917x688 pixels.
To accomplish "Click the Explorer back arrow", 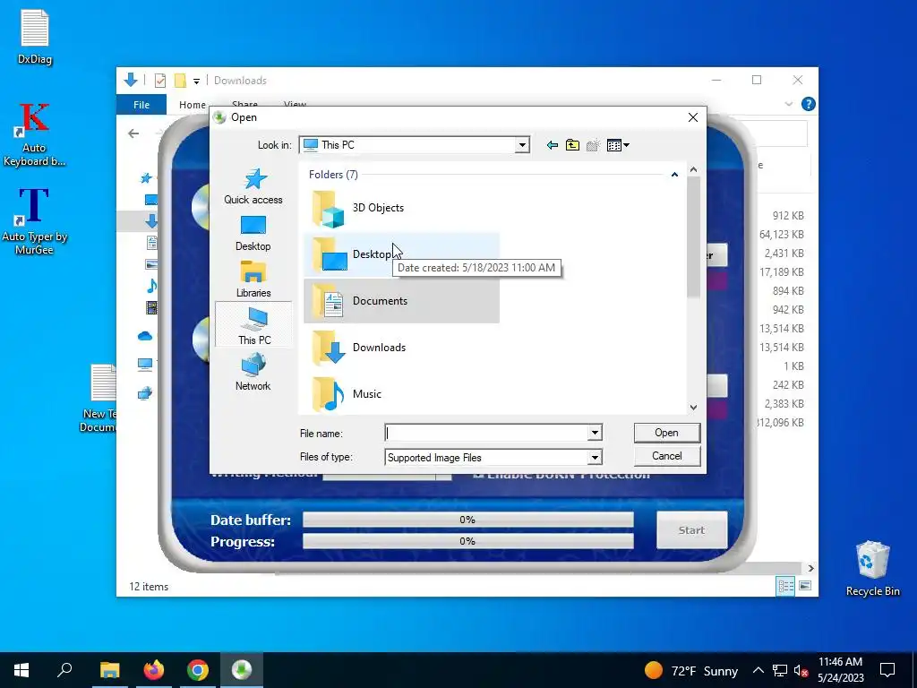I will (x=134, y=133).
